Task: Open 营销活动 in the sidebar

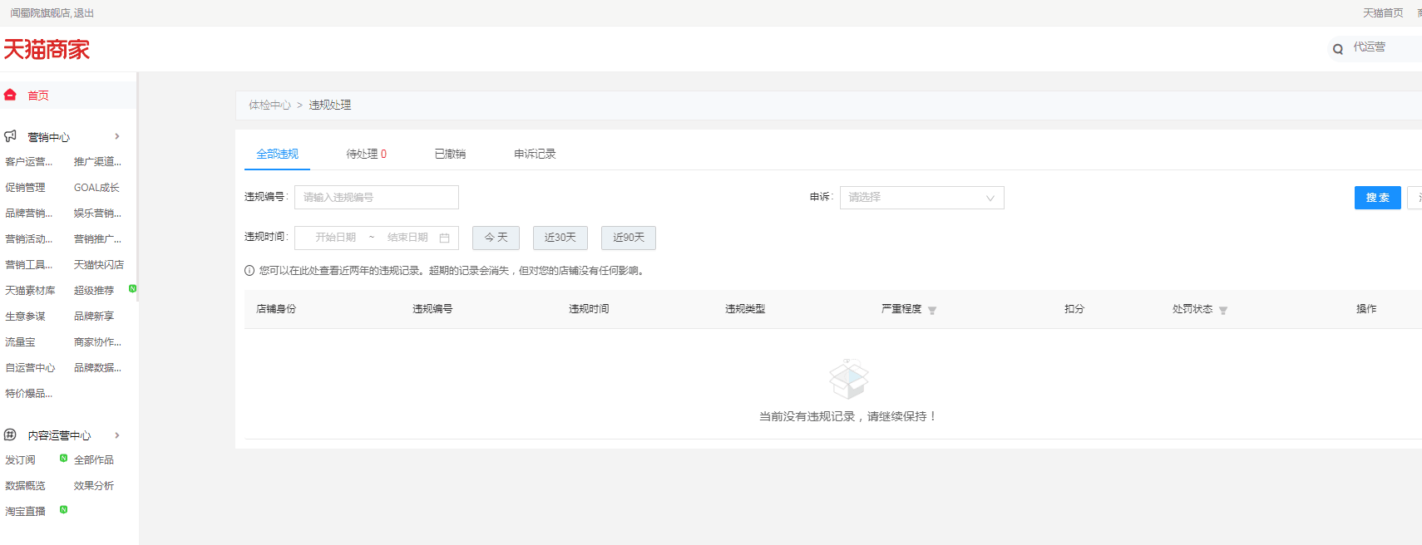Action: [29, 239]
